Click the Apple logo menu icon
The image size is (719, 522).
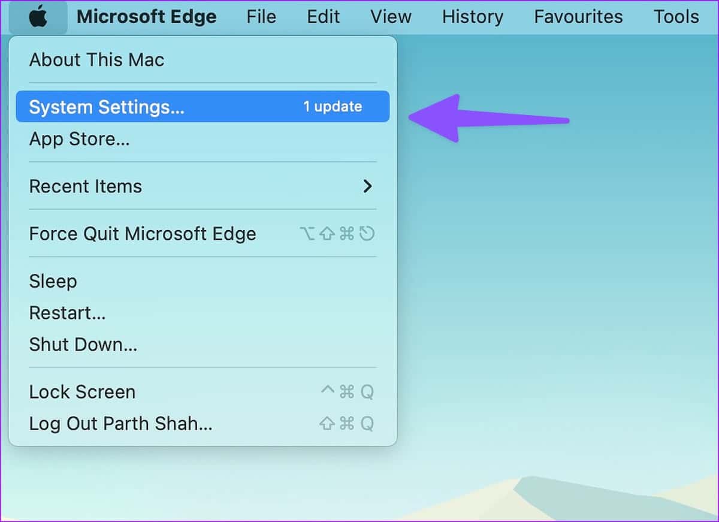(x=38, y=17)
